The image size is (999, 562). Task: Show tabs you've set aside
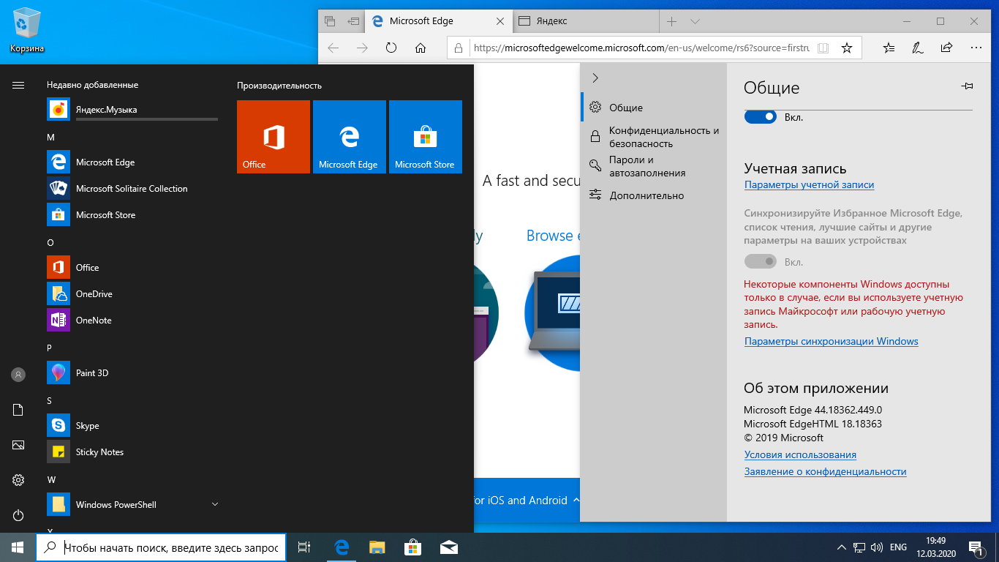click(330, 21)
